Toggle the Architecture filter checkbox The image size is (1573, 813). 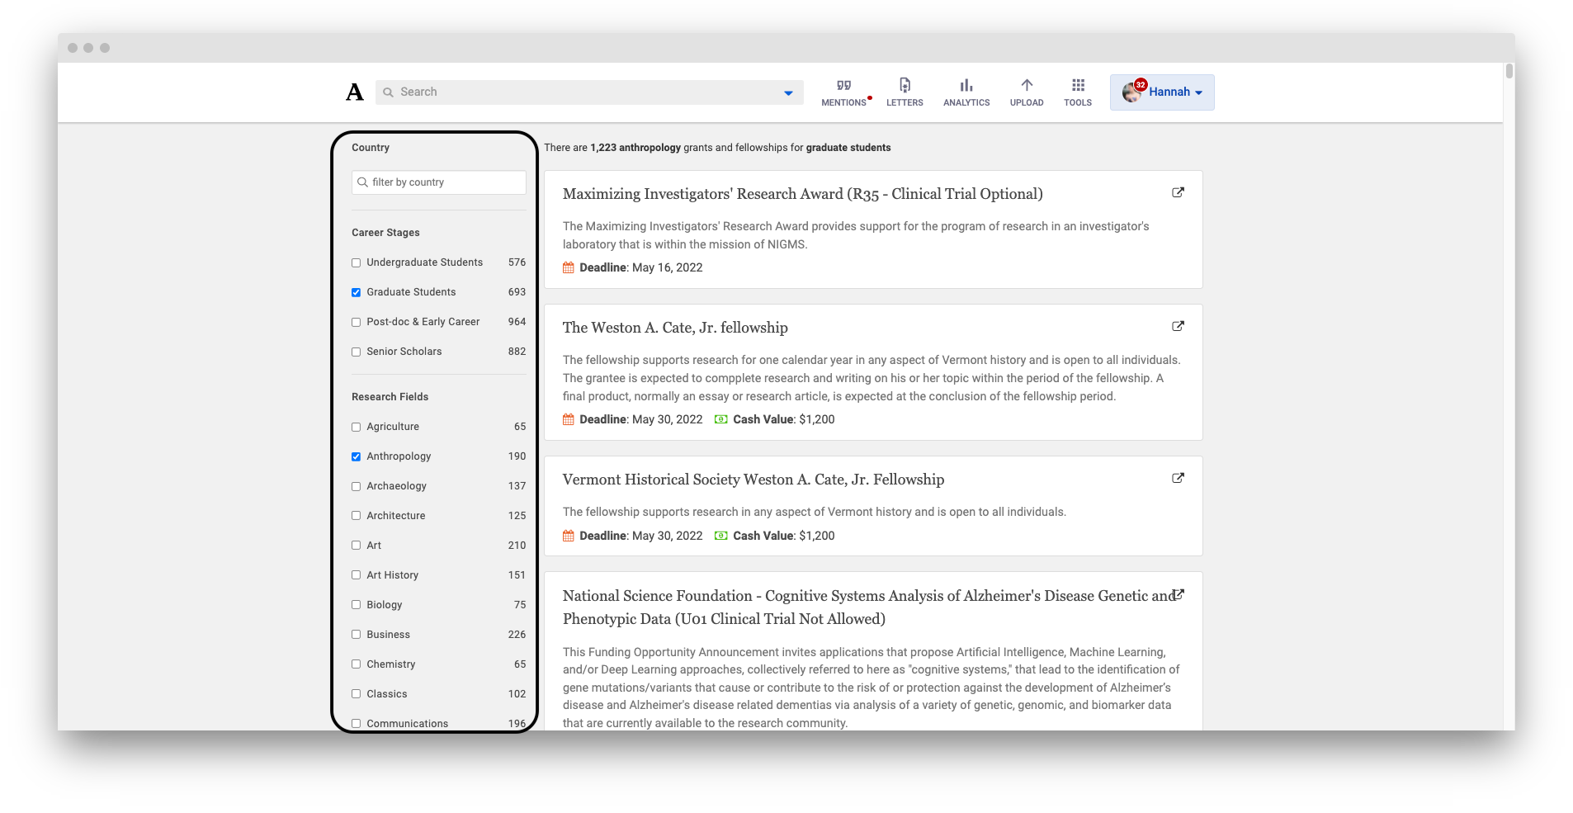click(357, 516)
